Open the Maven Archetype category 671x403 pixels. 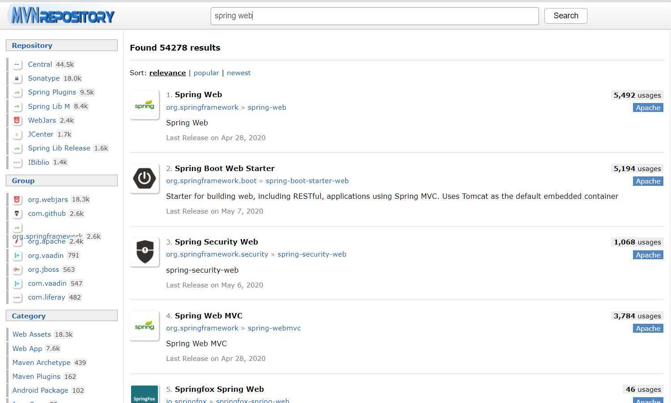click(41, 363)
